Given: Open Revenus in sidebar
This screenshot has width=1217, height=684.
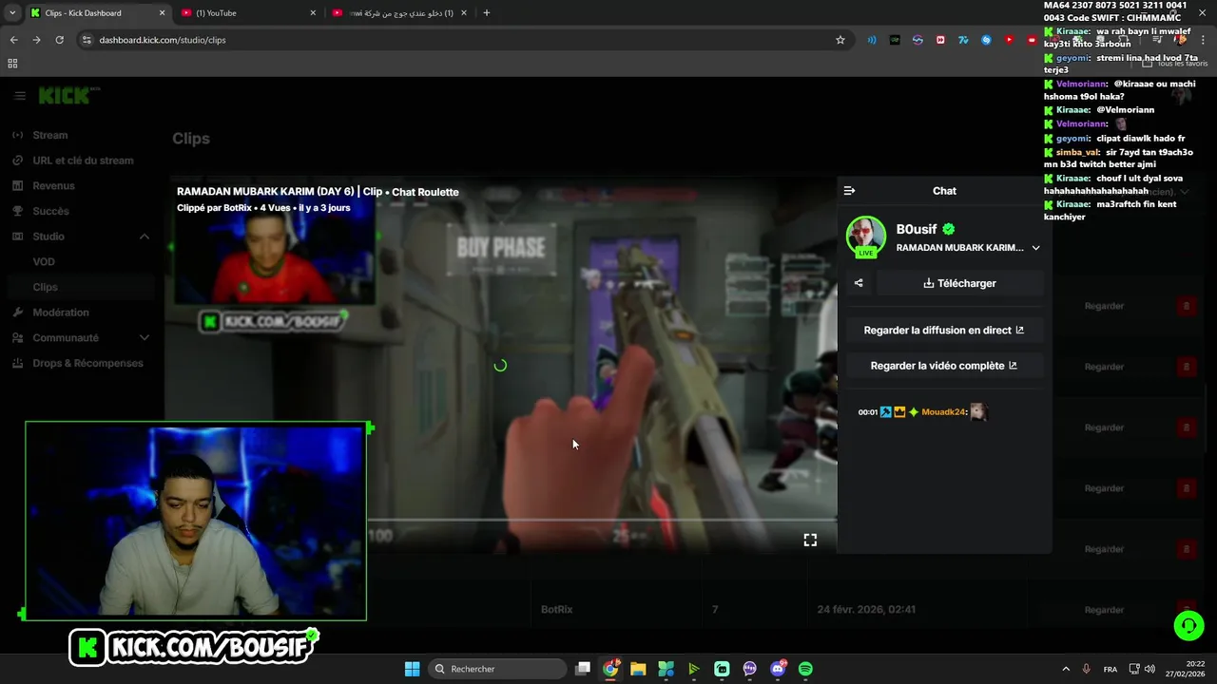Looking at the screenshot, I should (x=53, y=186).
